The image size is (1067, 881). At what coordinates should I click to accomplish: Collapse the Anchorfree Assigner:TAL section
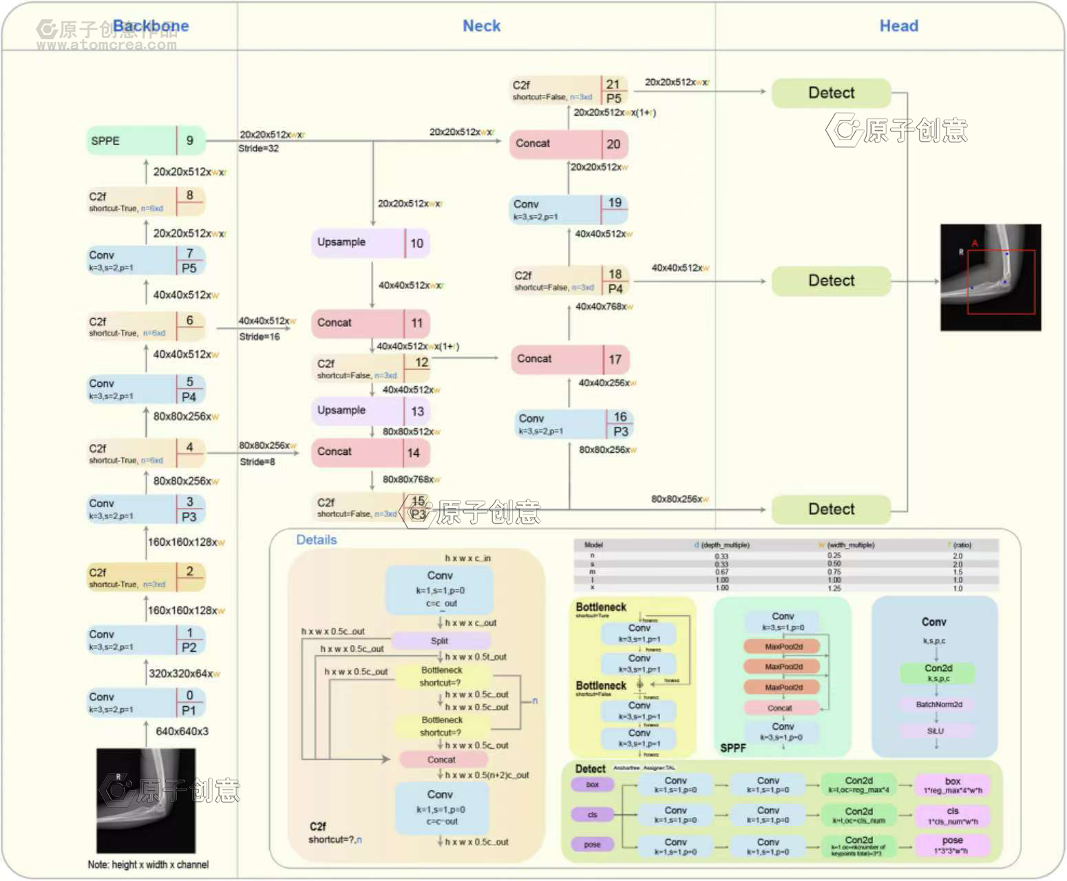pos(646,767)
